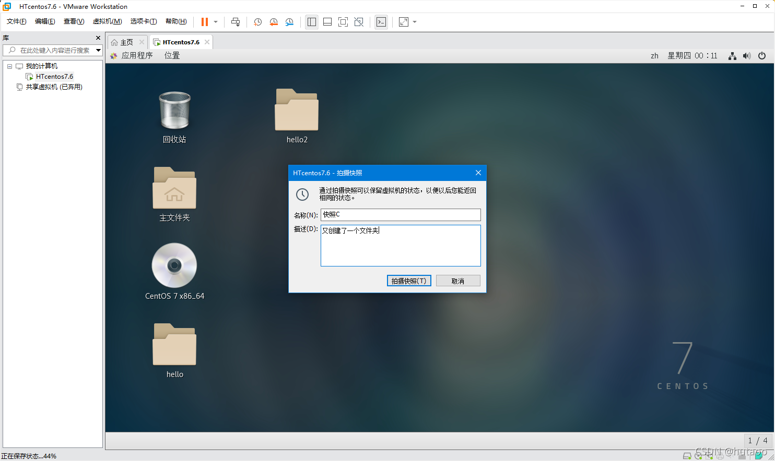Click the 正在保存状态...44% status text
This screenshot has height=461, width=775.
tap(29, 456)
